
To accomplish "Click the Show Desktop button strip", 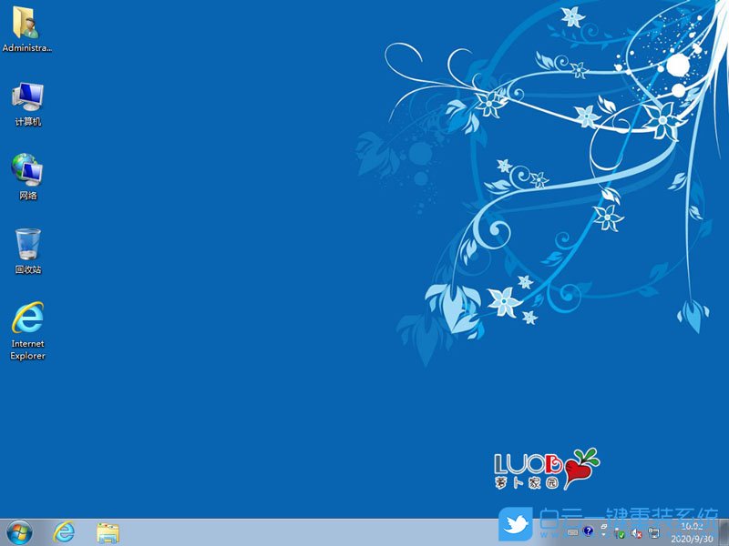I will point(724,532).
